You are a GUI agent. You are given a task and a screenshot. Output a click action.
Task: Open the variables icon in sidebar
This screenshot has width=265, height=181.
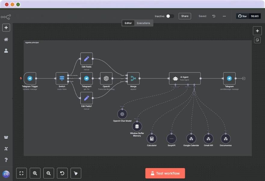pyautogui.click(x=6, y=149)
